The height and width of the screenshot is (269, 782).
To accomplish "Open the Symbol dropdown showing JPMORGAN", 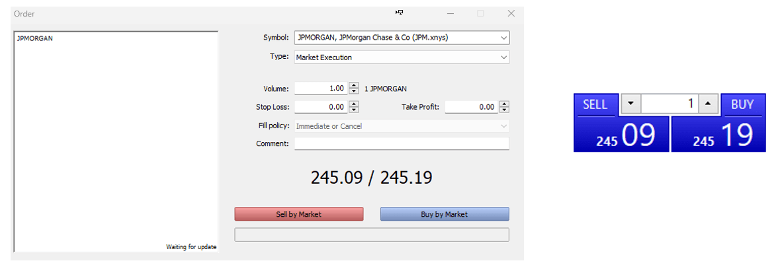I will pyautogui.click(x=503, y=38).
